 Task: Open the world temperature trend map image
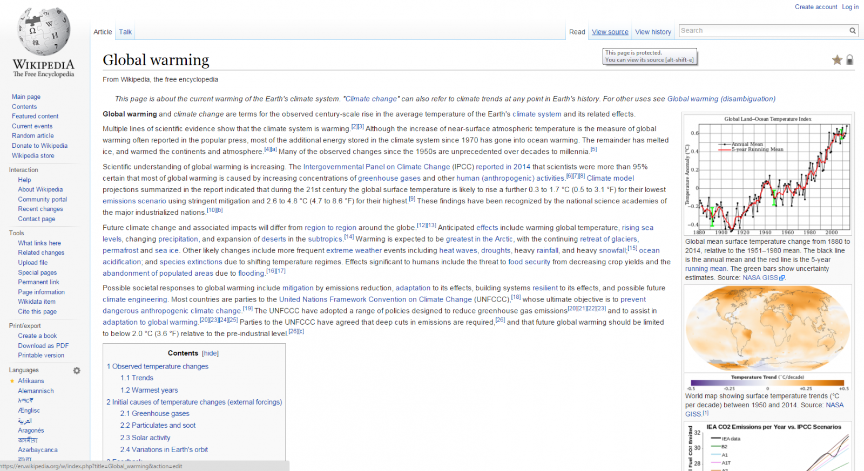point(768,338)
